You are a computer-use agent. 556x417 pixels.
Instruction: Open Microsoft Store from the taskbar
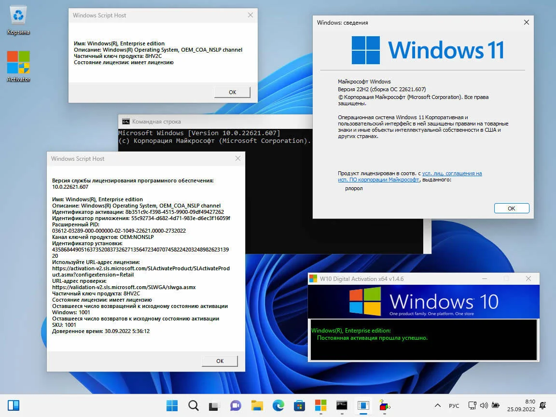click(299, 405)
